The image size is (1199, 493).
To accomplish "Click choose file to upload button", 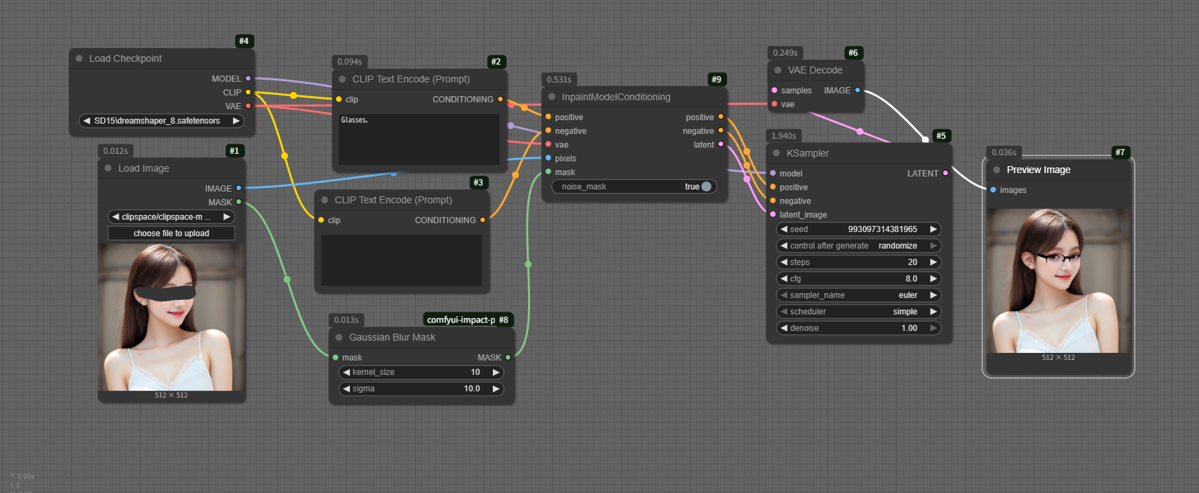I will [171, 233].
